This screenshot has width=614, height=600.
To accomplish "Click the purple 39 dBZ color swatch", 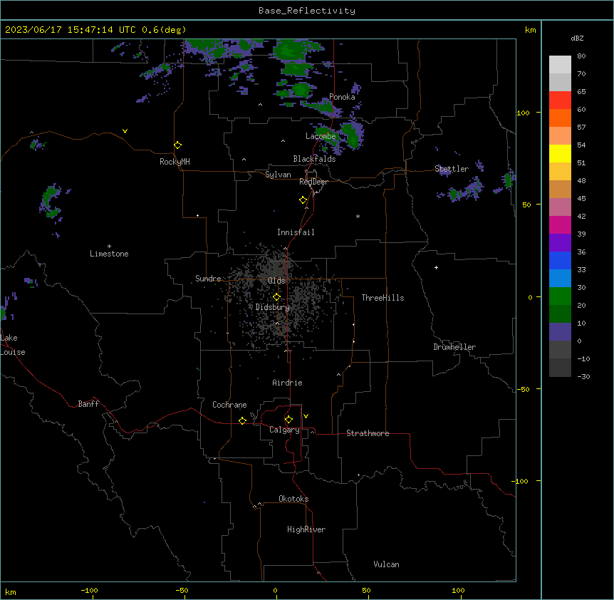I will [560, 242].
